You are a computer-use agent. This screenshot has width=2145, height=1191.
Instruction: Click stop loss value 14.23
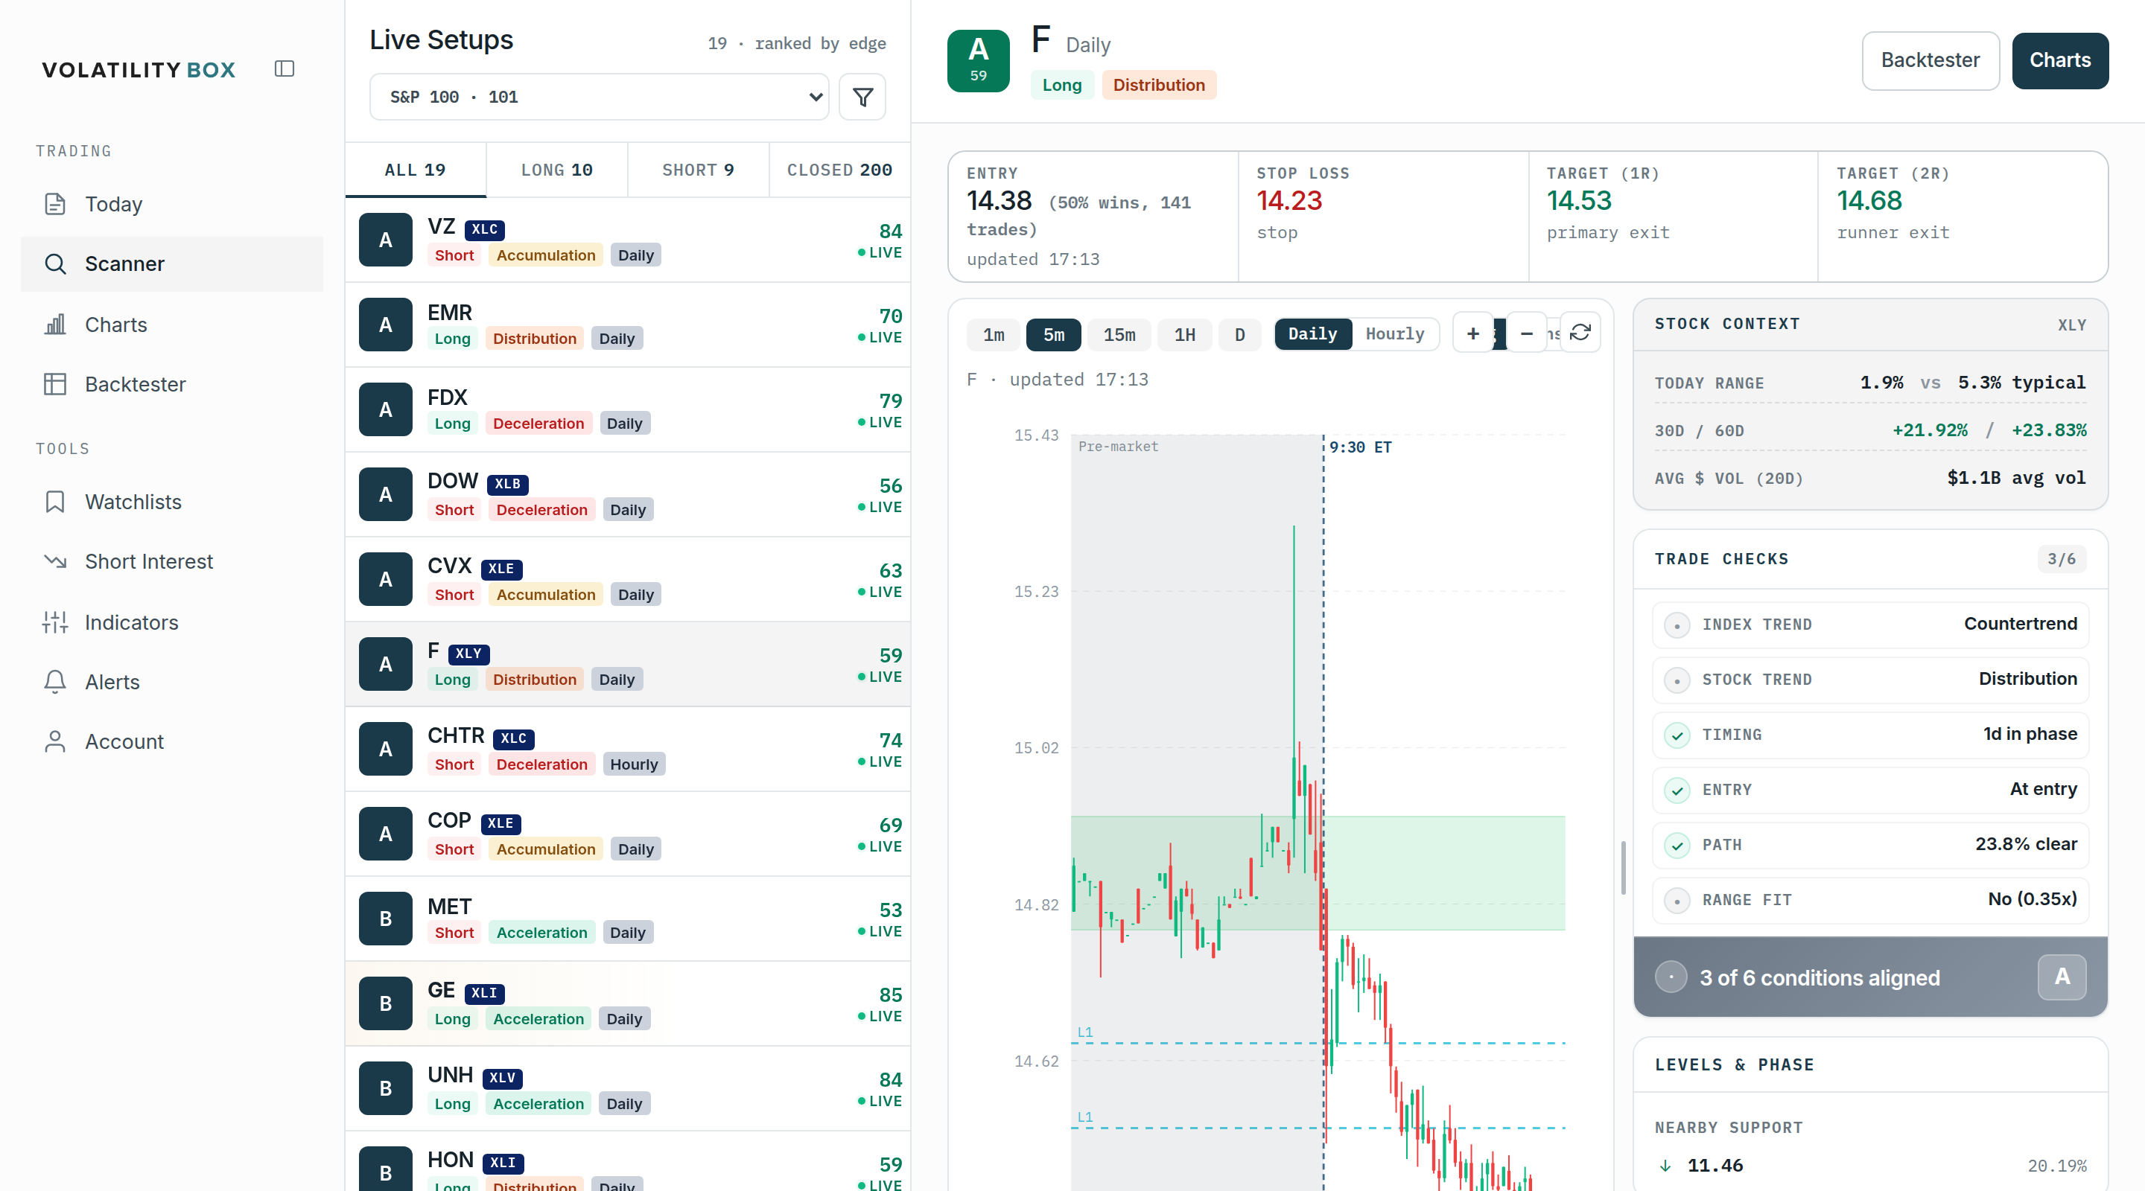[1289, 200]
